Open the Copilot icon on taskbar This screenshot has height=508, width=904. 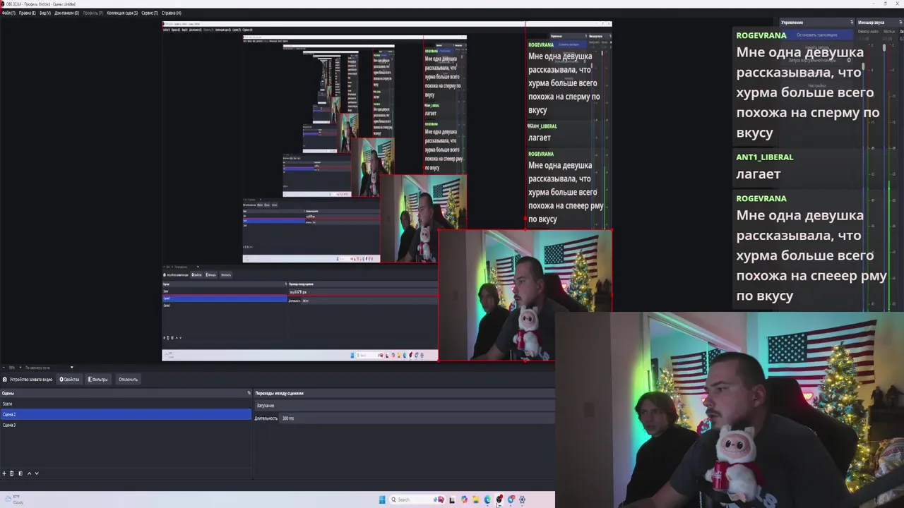tap(464, 500)
